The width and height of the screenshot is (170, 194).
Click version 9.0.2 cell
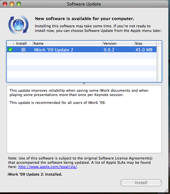[x=109, y=50]
